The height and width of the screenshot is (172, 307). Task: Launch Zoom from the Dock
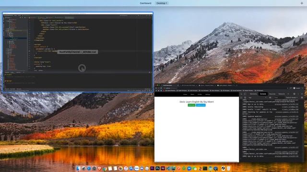click(137, 168)
